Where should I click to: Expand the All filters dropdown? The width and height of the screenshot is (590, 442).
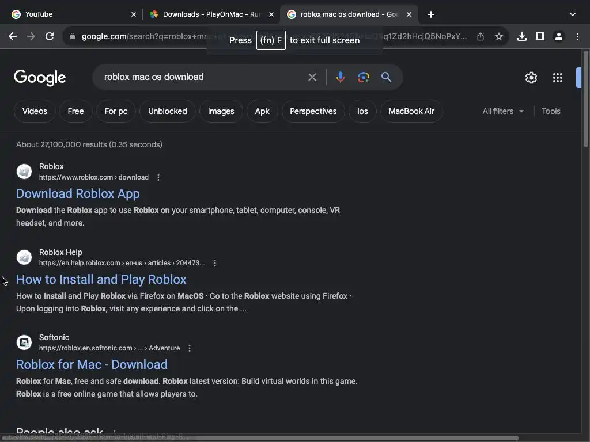[x=503, y=111]
